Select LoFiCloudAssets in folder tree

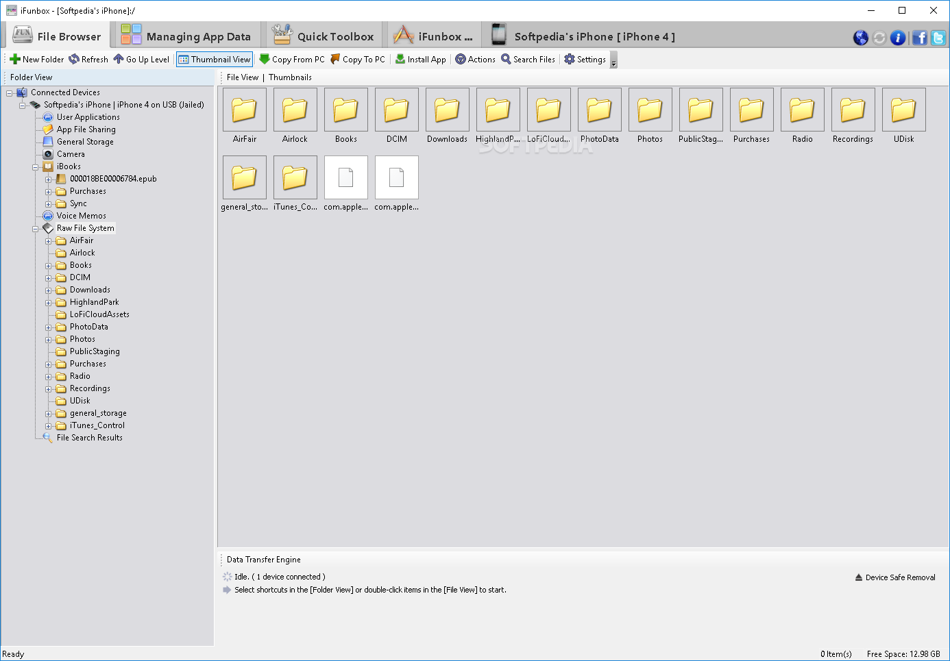(99, 314)
